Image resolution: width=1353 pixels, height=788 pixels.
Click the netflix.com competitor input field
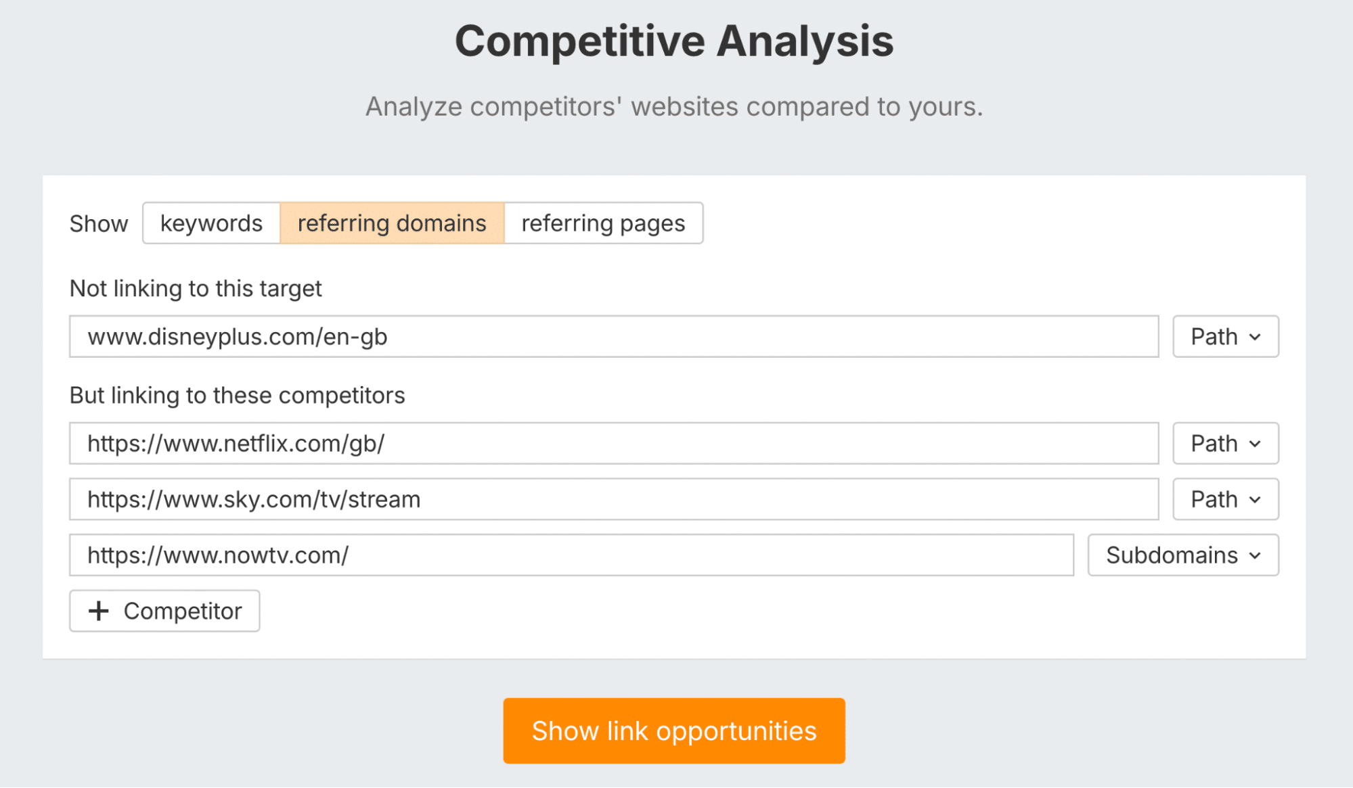[x=609, y=443]
